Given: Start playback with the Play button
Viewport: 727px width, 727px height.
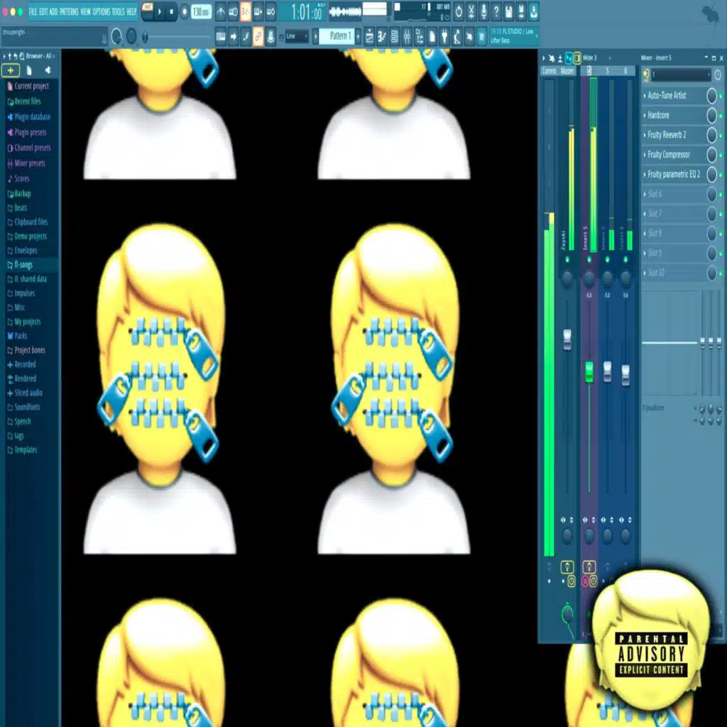Looking at the screenshot, I should tap(160, 12).
